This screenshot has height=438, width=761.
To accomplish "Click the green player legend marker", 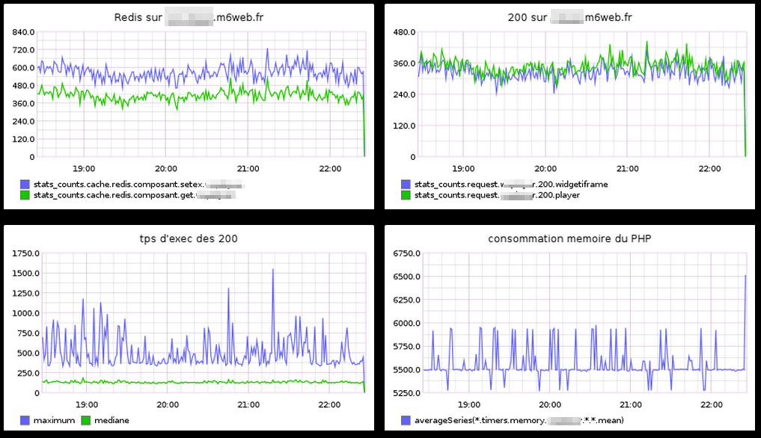I will point(405,193).
